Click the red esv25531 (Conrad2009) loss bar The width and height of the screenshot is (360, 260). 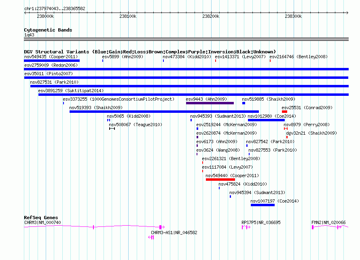tap(284, 112)
